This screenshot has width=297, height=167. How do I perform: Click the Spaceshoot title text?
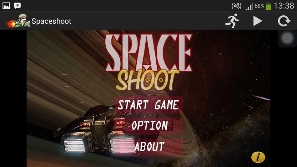[52, 21]
